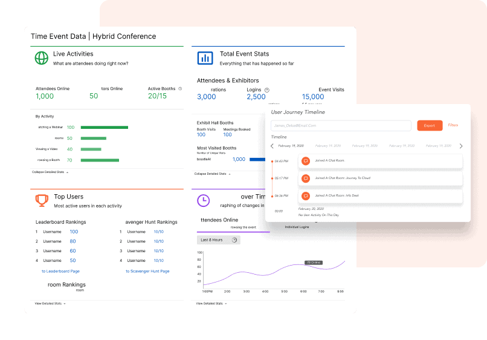Go to the Scavenger Hunt Page link
Image resolution: width=487 pixels, height=340 pixels.
tap(147, 271)
